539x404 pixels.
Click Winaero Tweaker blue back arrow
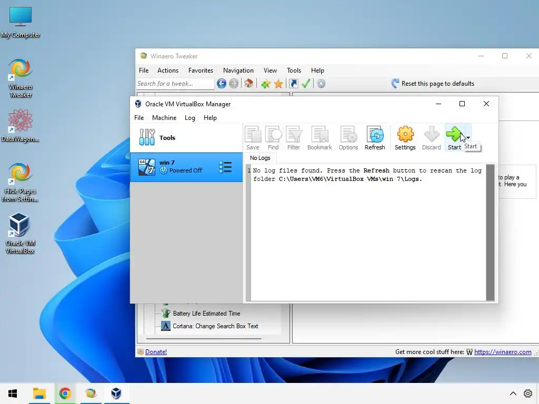click(222, 84)
